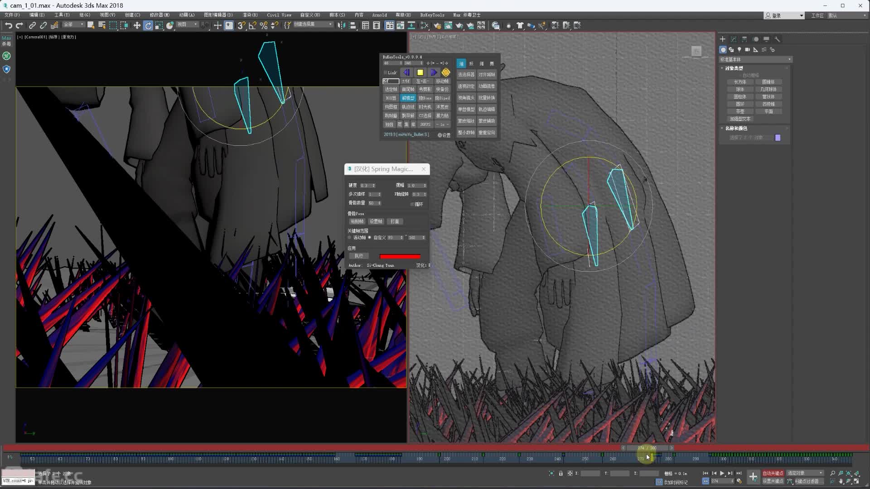Open the 选定对象 key filter dropdown

tap(805, 473)
